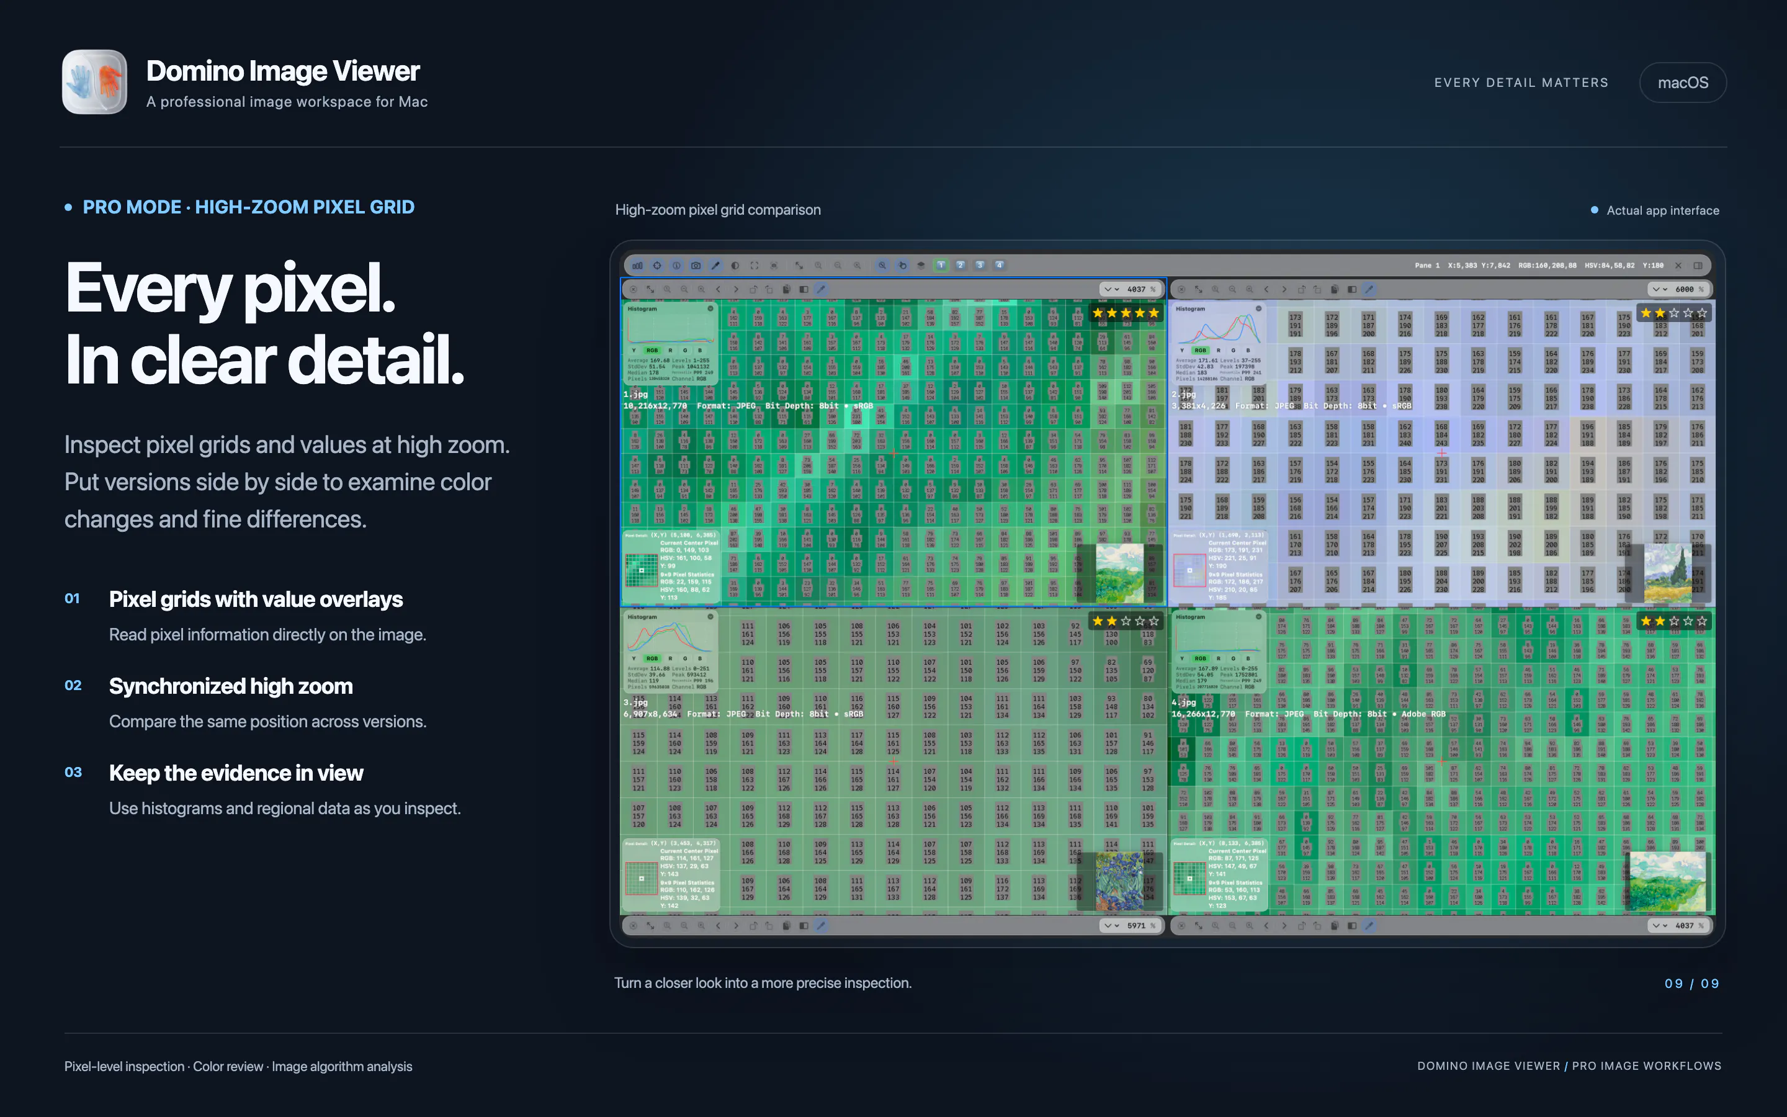Open the 6000 % zoom dropdown
This screenshot has height=1117, width=1787.
(x=1678, y=290)
